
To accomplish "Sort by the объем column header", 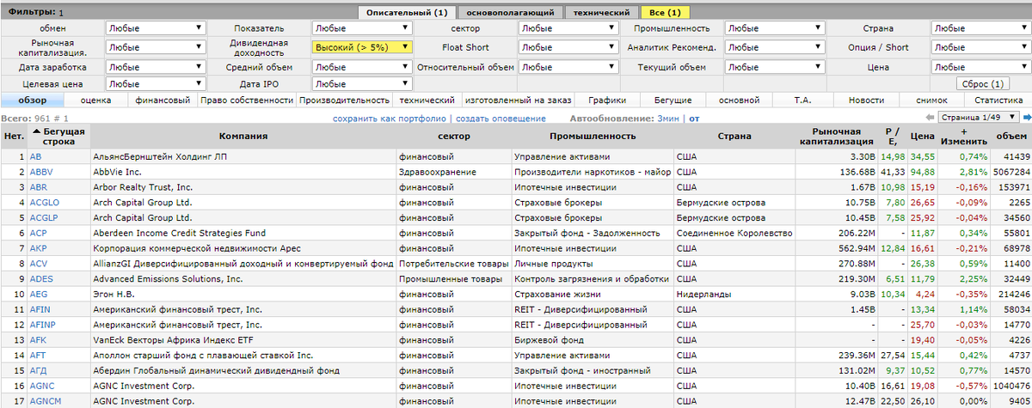I will pyautogui.click(x=1010, y=136).
